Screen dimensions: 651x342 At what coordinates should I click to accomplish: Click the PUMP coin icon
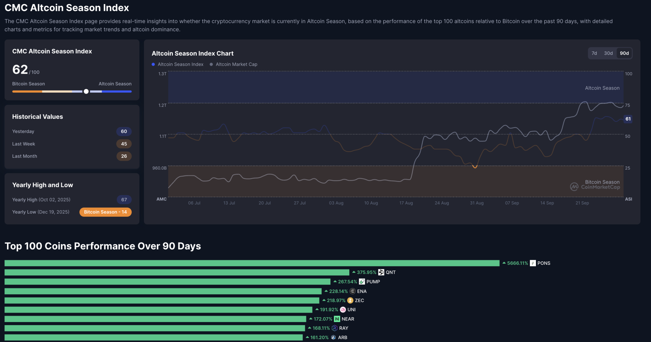[x=362, y=282]
